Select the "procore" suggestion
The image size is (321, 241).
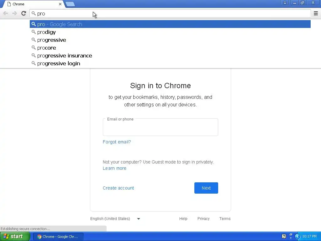tap(170, 48)
